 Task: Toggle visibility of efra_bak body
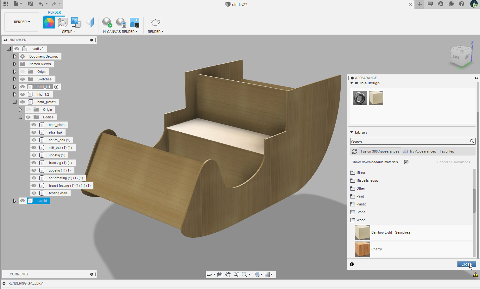pyautogui.click(x=34, y=132)
